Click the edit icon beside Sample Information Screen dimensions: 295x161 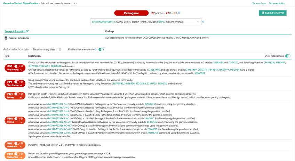[x=27, y=31]
